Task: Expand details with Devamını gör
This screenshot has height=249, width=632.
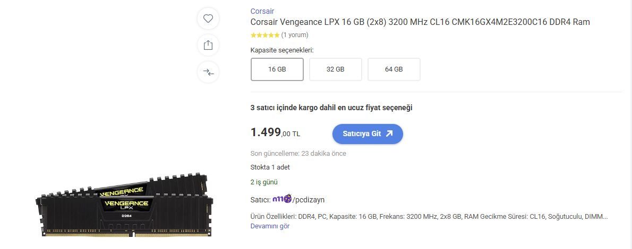Action: click(270, 226)
